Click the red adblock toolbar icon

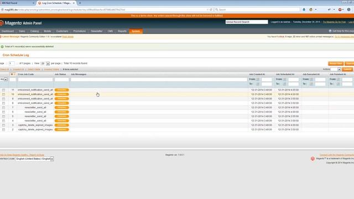pos(340,10)
